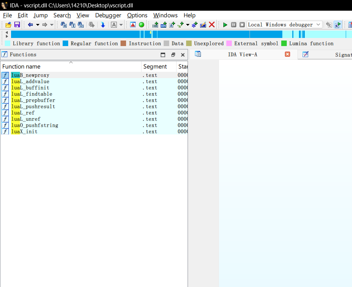Click the add CODE toolbar icon
Image resolution: width=352 pixels, height=287 pixels.
pyautogui.click(x=155, y=25)
